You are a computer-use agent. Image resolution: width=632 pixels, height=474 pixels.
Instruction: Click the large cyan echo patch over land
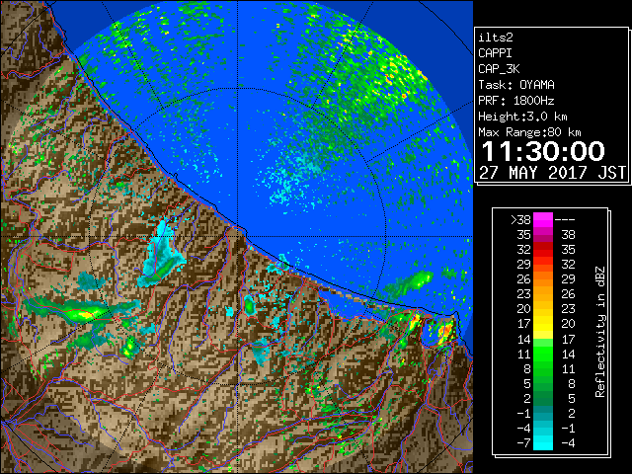[163, 256]
